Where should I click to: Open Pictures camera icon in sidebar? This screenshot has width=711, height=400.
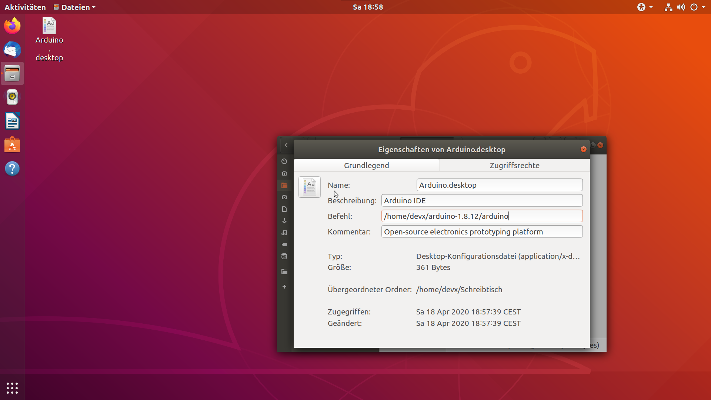[x=284, y=197]
